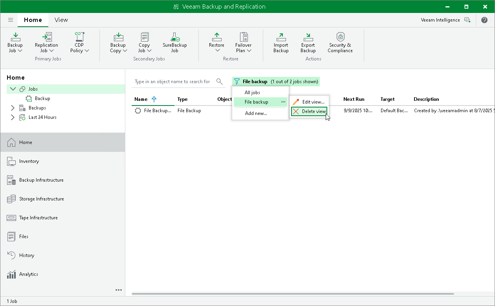Open the Backup Infrastructure pane

pos(63,180)
